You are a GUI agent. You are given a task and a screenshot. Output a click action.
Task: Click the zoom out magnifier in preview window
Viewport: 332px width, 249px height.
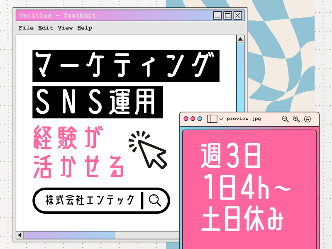tap(285, 119)
